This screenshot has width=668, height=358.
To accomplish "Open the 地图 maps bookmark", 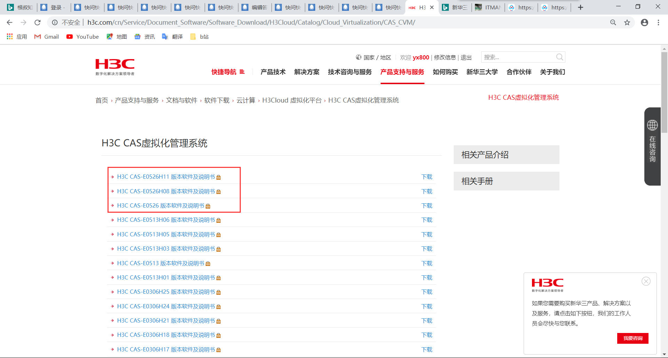I will click(117, 36).
